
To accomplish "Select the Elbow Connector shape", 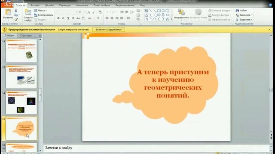I will (x=151, y=15).
